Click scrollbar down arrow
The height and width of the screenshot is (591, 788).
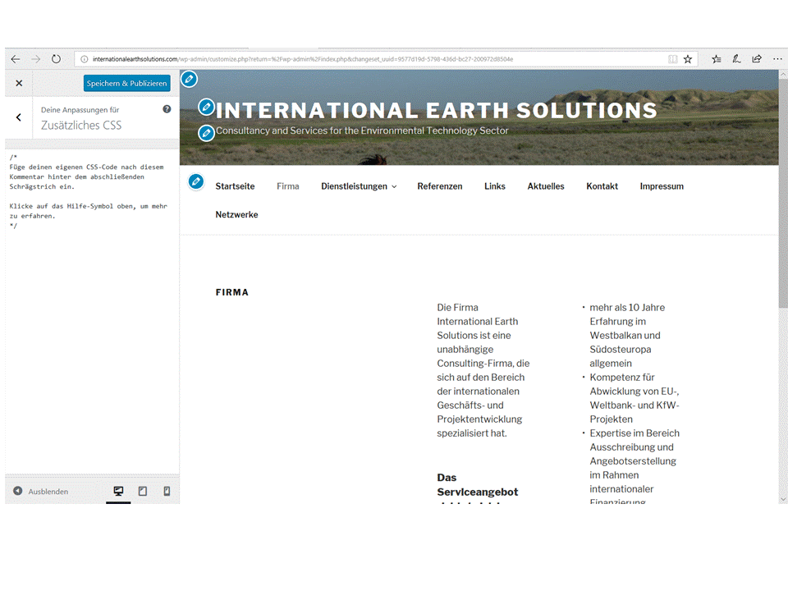click(x=783, y=499)
